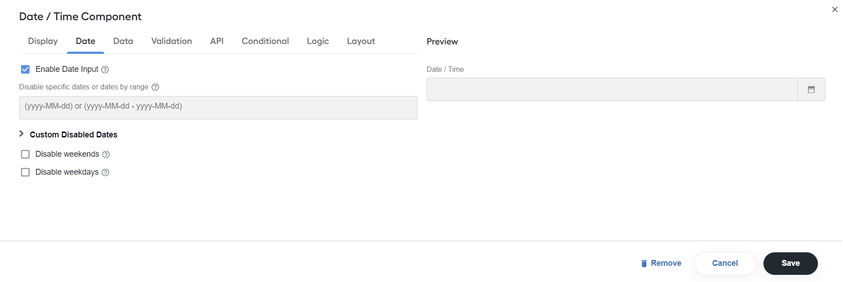Close the Date / Time Component dialog
This screenshot has width=843, height=282.
pos(834,9)
